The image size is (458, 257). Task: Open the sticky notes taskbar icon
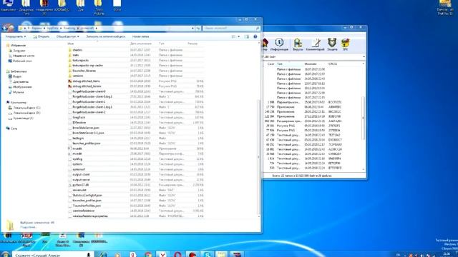[222, 254]
